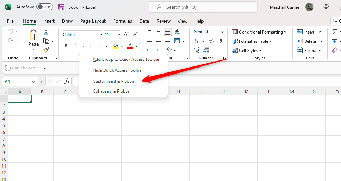The width and height of the screenshot is (341, 181).
Task: Click the Insert cells button
Action: tap(306, 32)
